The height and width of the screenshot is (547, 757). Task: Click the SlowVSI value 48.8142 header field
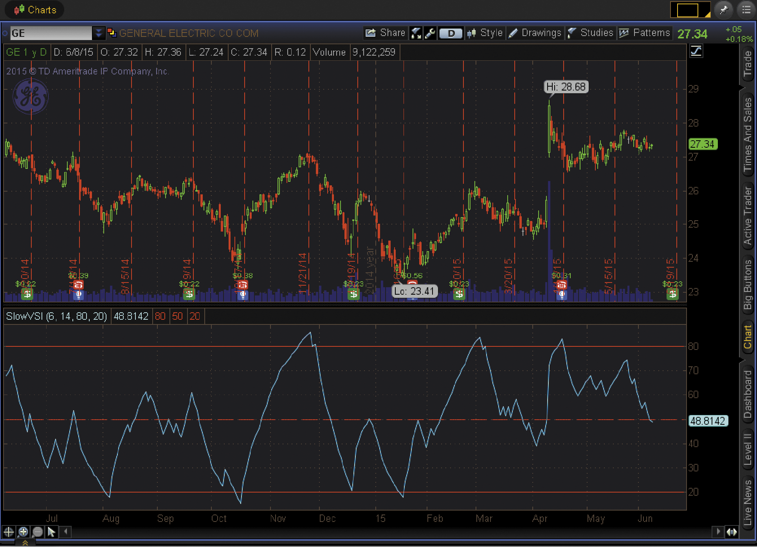tap(131, 316)
